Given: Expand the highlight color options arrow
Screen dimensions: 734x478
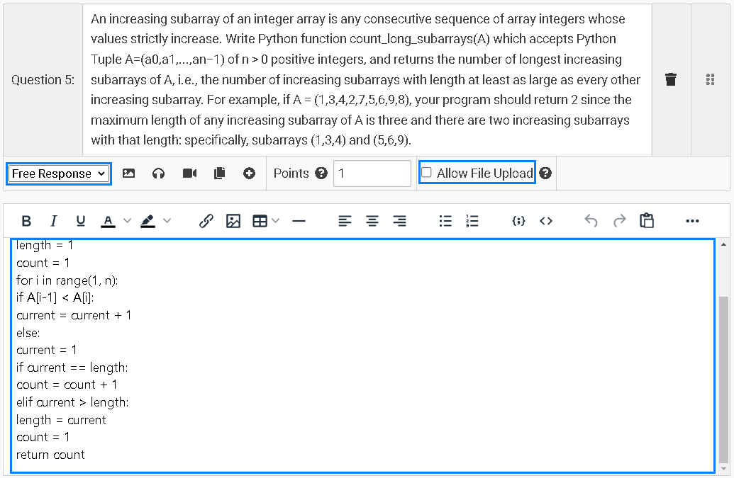Looking at the screenshot, I should [x=167, y=221].
